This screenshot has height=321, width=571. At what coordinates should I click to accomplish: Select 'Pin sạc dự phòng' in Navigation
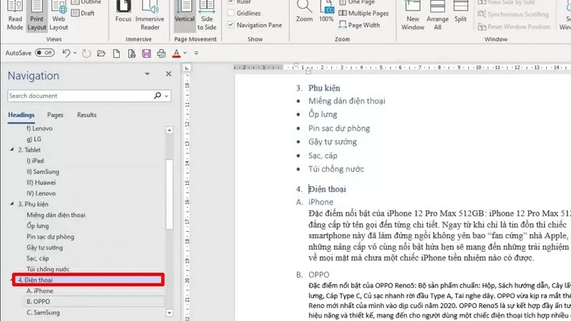pos(50,237)
